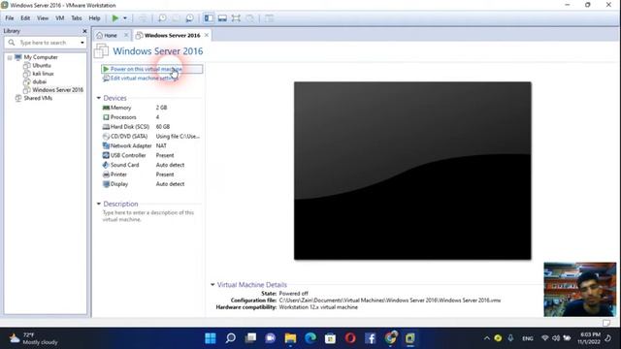Show hidden system tray icons
This screenshot has width=621, height=349.
(487, 338)
